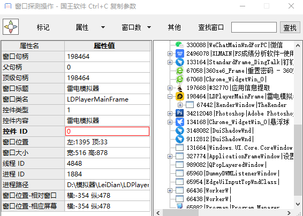Click the DingTalk icon for StandardFrame_DingTalk
The height and width of the screenshot is (216, 303).
click(180, 62)
